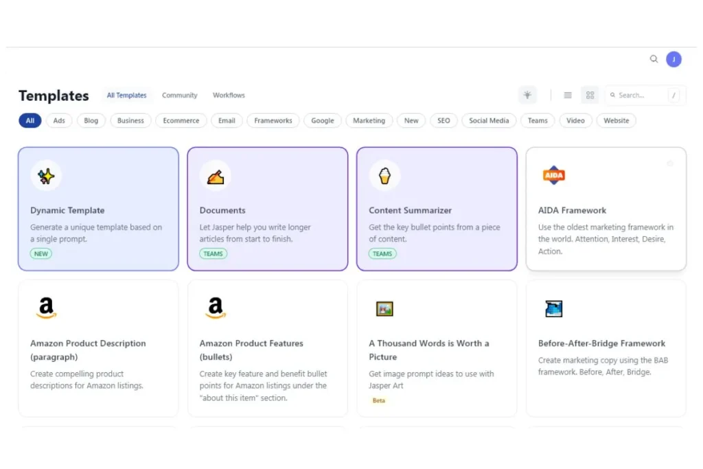Filter templates by Social Media

[x=489, y=121]
